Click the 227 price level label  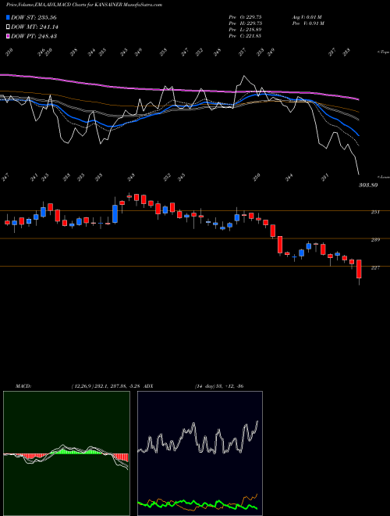(x=375, y=267)
